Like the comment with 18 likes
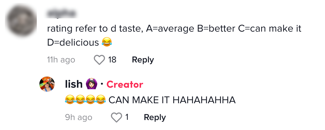The height and width of the screenshot is (130, 325). (99, 60)
